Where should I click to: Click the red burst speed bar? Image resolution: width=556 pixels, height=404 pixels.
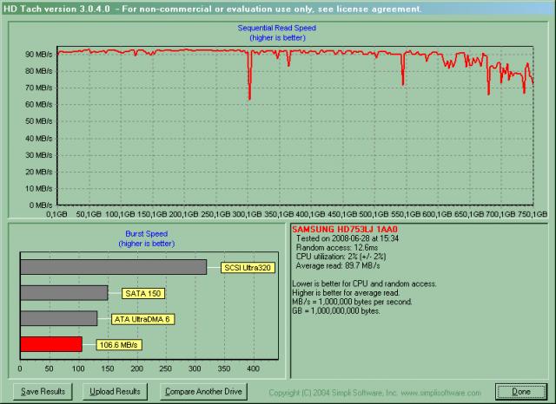click(51, 344)
